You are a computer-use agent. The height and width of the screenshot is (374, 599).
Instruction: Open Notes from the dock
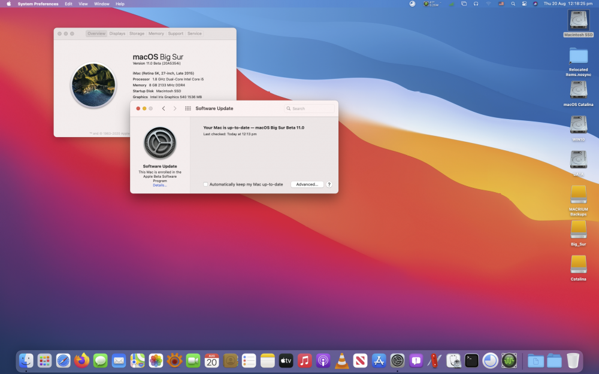click(x=267, y=360)
